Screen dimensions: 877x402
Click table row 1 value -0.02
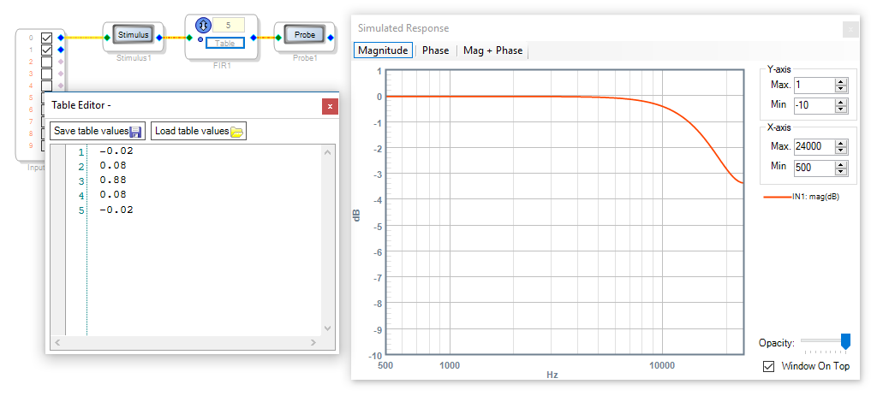(x=116, y=151)
